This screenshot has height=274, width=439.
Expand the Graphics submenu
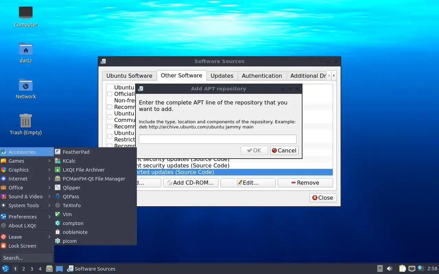pos(27,170)
